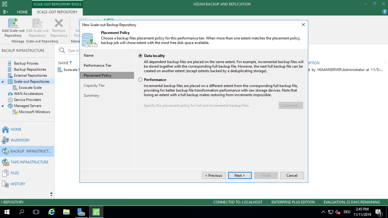Click the tape drive icon beside TAPE INFRASTRUCTURE

click(x=5, y=162)
